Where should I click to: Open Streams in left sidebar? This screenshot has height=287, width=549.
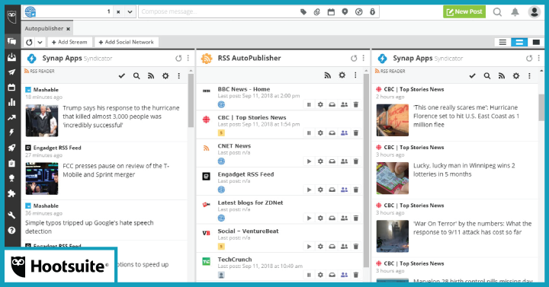[x=11, y=42]
